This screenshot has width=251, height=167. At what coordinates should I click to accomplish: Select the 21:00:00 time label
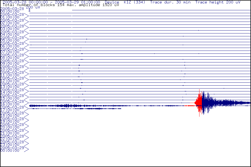[x=10, y=133]
